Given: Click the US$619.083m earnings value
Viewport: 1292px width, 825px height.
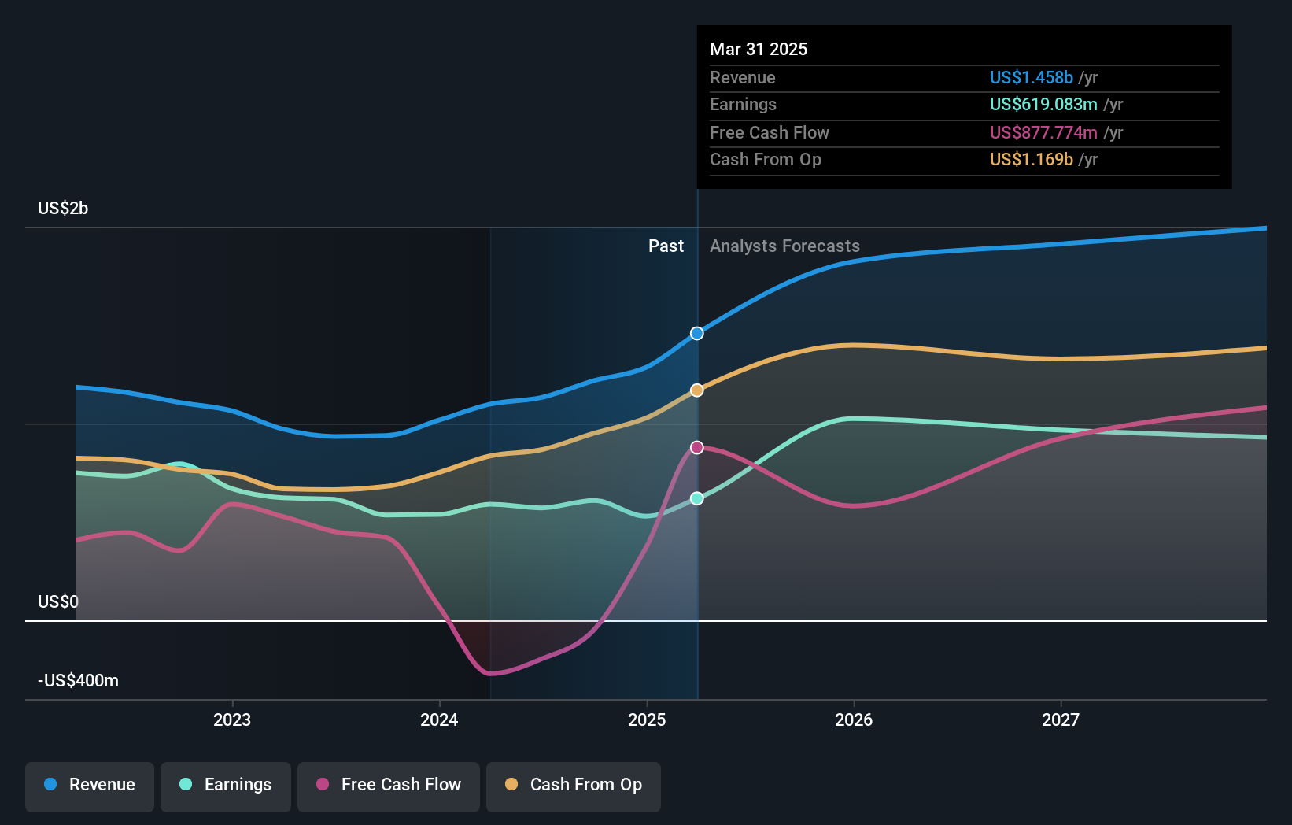Looking at the screenshot, I should [x=1043, y=104].
